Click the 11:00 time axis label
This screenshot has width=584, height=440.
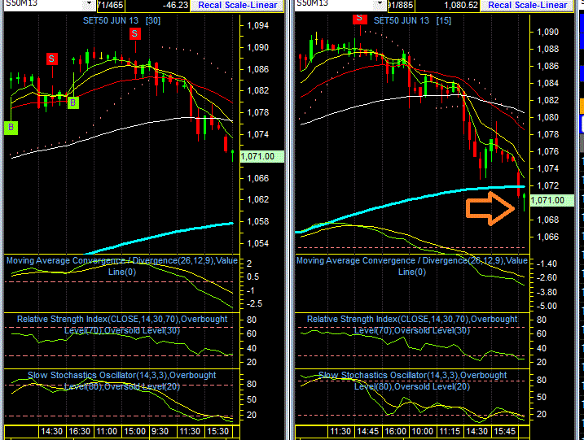point(107,431)
